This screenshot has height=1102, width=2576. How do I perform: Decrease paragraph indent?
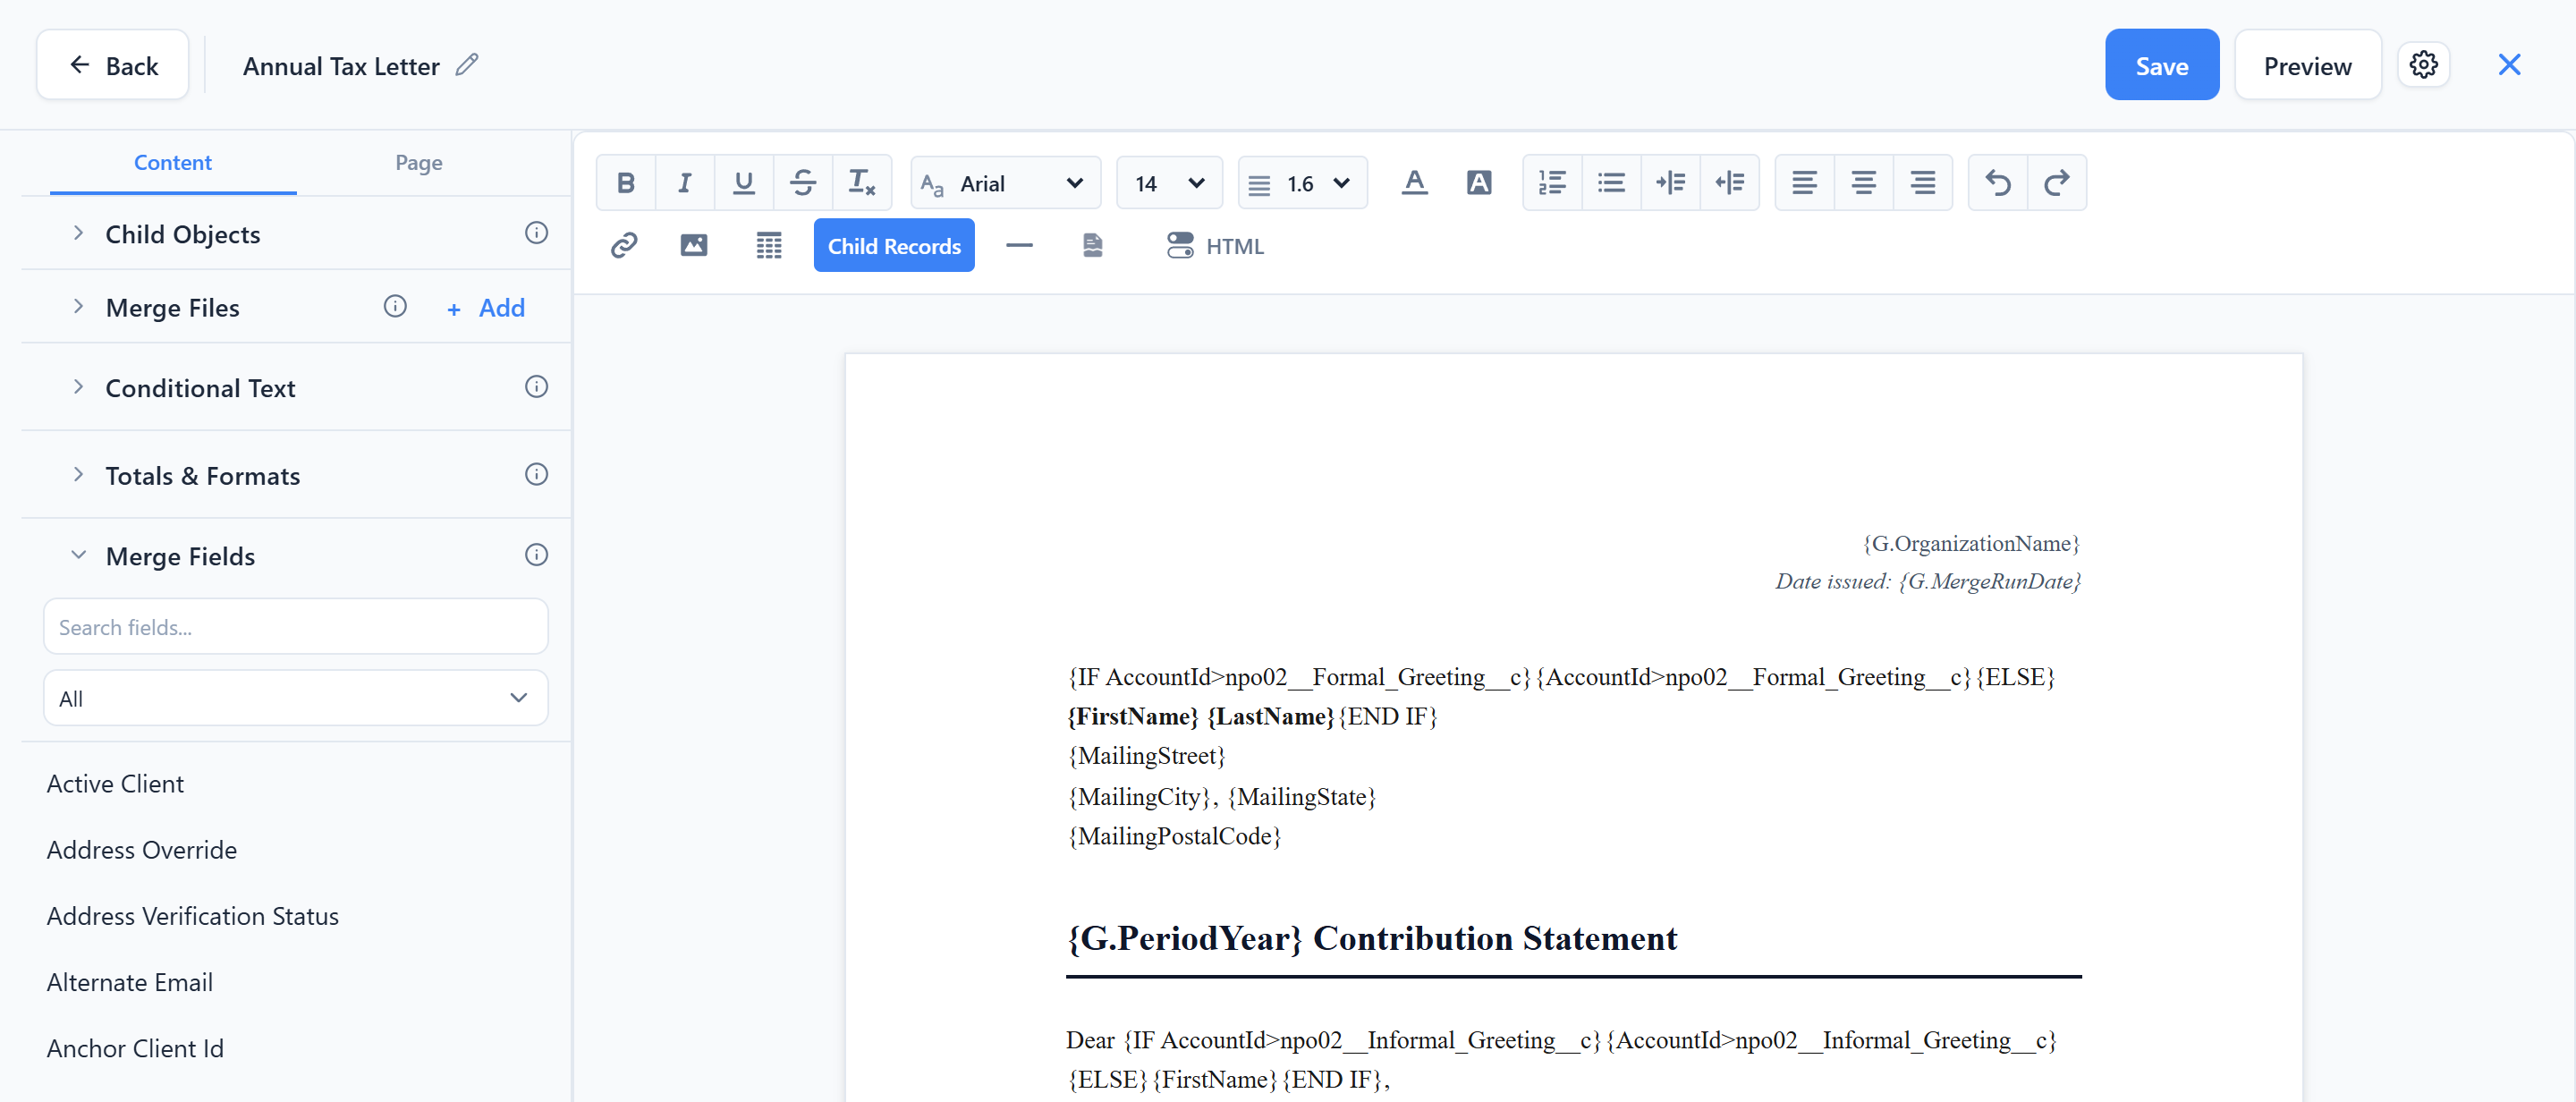coord(1729,183)
